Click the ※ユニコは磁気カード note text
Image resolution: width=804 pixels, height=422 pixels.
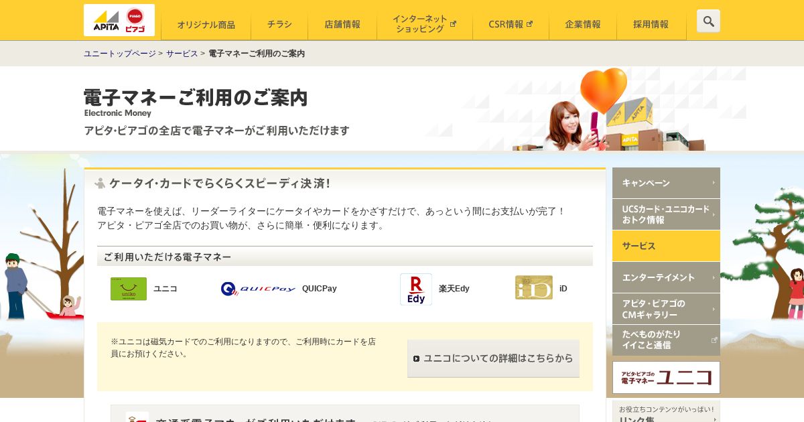[243, 347]
